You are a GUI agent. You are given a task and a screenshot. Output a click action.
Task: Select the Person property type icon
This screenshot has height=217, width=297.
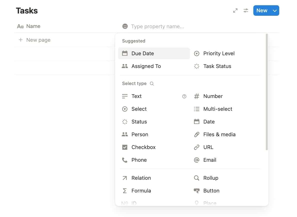coord(125,134)
